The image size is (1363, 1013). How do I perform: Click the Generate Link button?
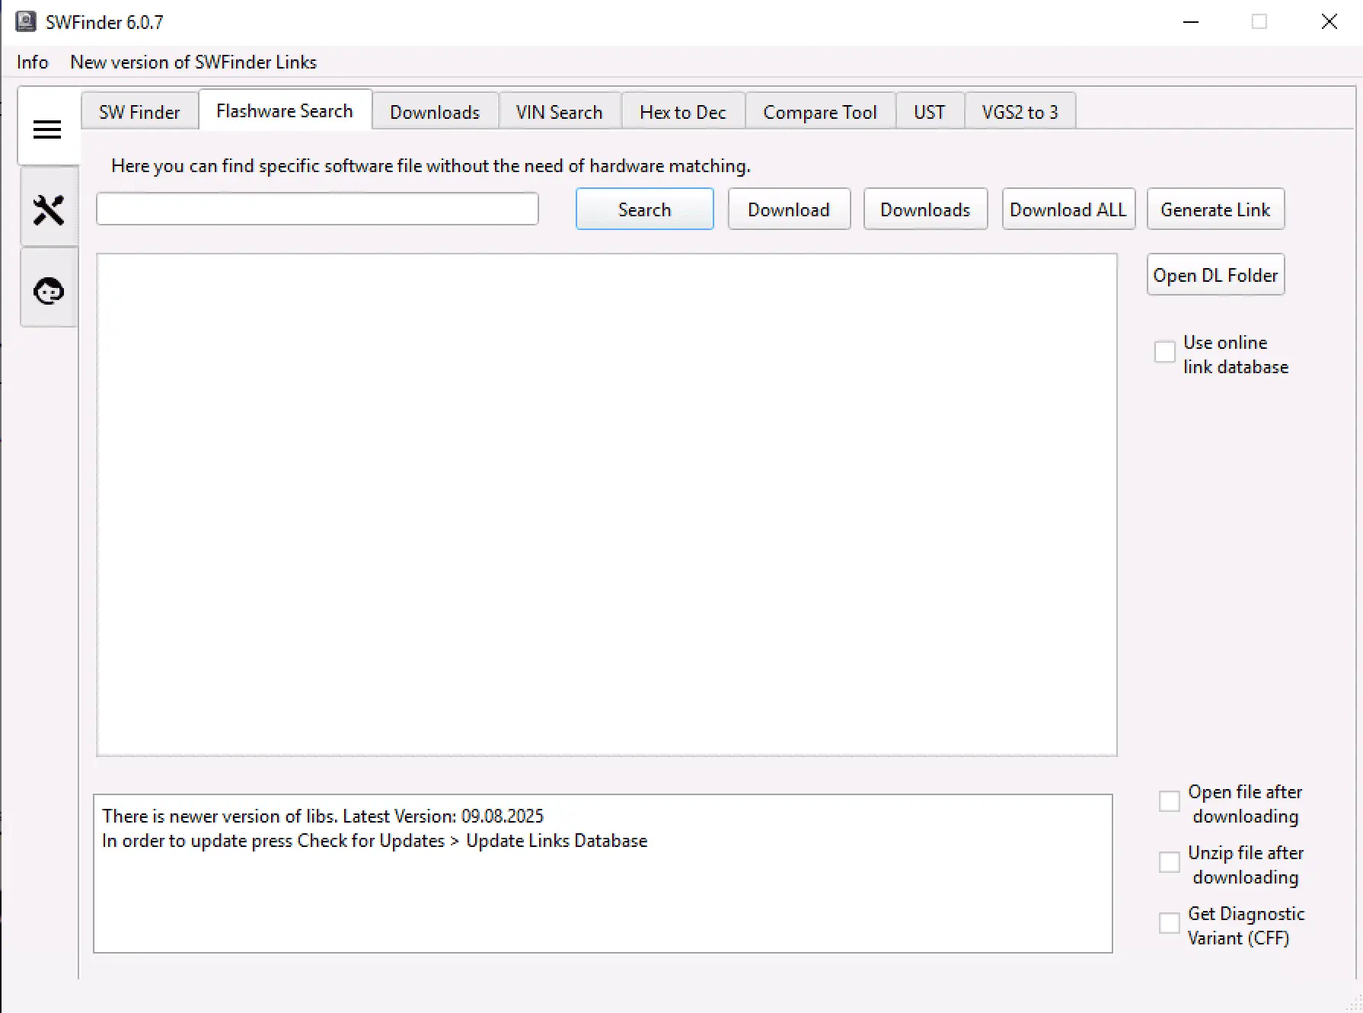pos(1216,209)
